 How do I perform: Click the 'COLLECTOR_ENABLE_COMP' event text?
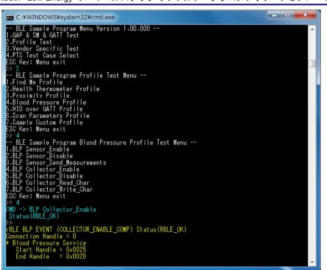click(x=95, y=229)
